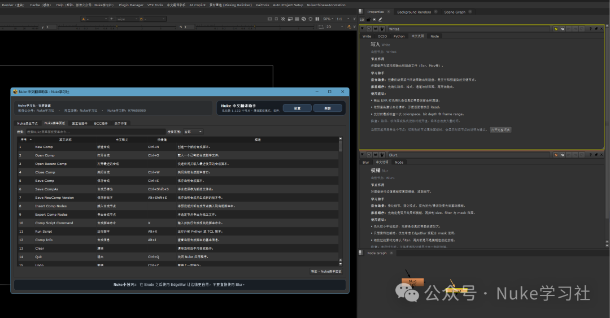This screenshot has width=610, height=318.
Task: Open the Plugin Manager menu
Action: click(x=131, y=5)
